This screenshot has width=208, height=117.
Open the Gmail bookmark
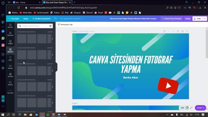click(99, 13)
